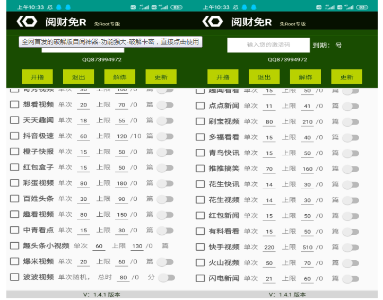383x300 pixels.
Task: Focus the 输入您的激活码 activation code field
Action: (x=268, y=45)
